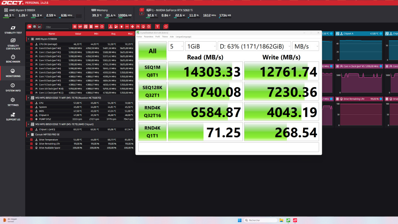Image resolution: width=398 pixels, height=224 pixels.
Task: Click info icon on Core 4 Clock graph
Action: (x=381, y=66)
